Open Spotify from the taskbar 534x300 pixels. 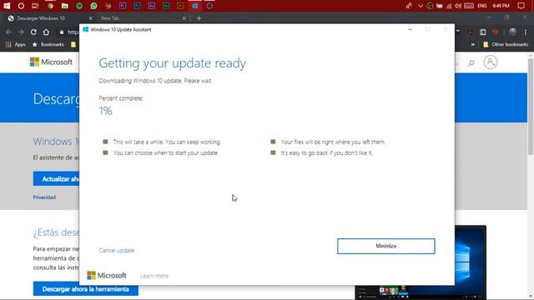(x=79, y=6)
